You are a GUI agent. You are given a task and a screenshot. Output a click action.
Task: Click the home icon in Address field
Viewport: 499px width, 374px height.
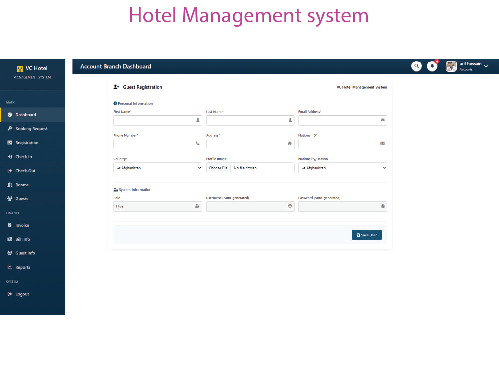[x=290, y=144]
